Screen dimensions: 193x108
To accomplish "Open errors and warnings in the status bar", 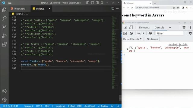I will click(10, 106).
